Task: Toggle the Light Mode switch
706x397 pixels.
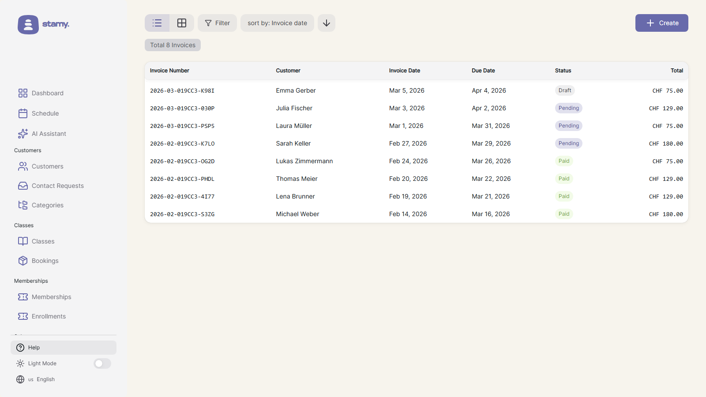Action: [x=102, y=363]
